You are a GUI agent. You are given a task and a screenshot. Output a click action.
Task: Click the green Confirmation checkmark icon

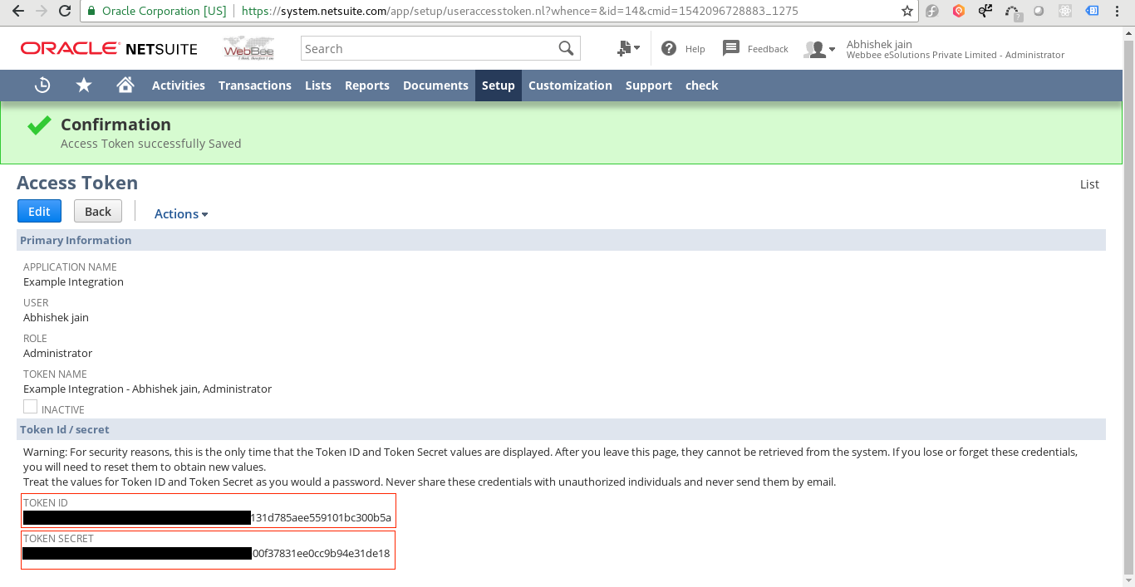point(39,125)
